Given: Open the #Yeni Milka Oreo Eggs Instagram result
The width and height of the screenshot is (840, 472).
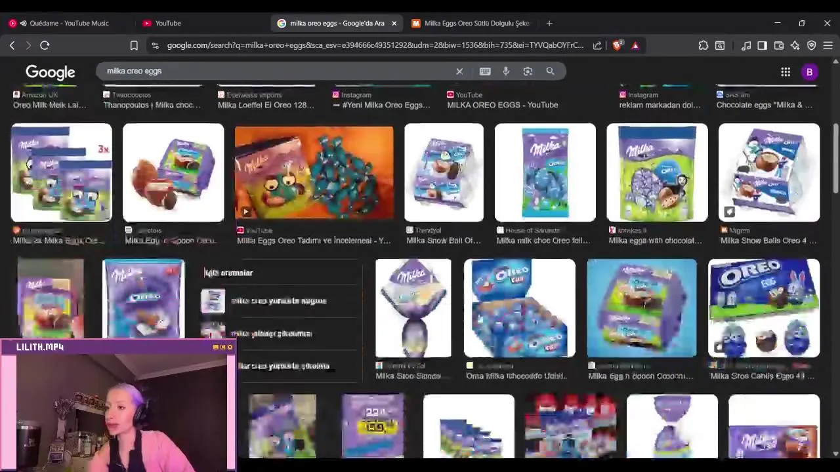Looking at the screenshot, I should 382,105.
